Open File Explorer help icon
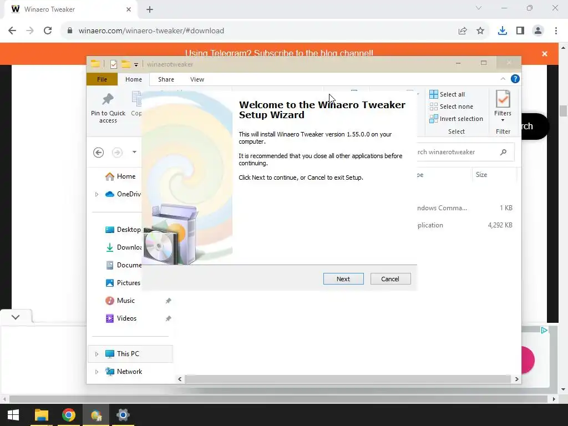This screenshot has height=426, width=568. tap(515, 79)
